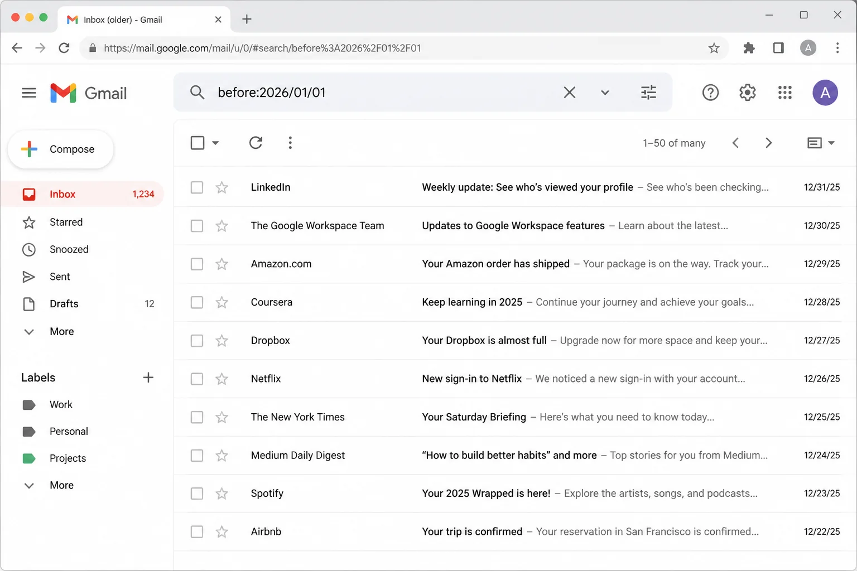Star the LinkedIn email
Screen dimensions: 857x571
coord(222,187)
